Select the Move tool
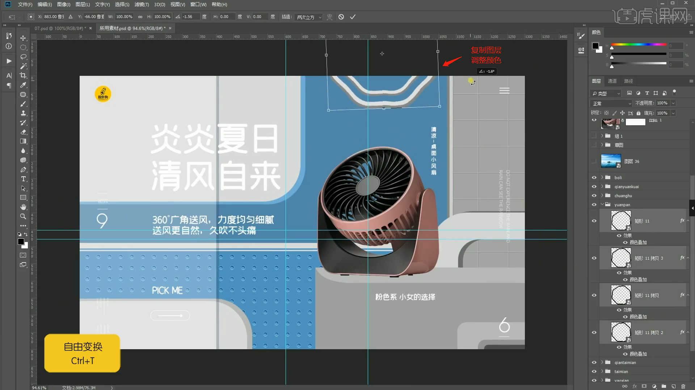Viewport: 695px width, 390px height. point(23,38)
